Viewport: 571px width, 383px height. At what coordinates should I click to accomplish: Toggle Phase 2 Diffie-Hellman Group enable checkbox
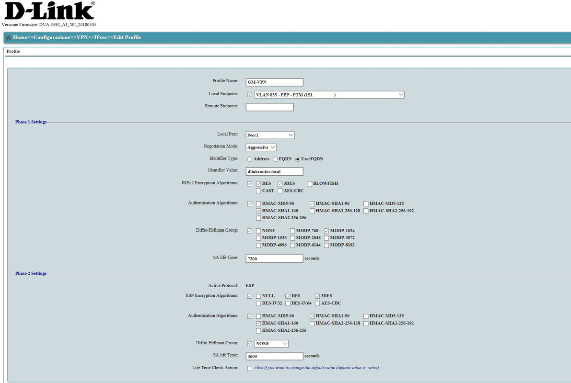249,344
